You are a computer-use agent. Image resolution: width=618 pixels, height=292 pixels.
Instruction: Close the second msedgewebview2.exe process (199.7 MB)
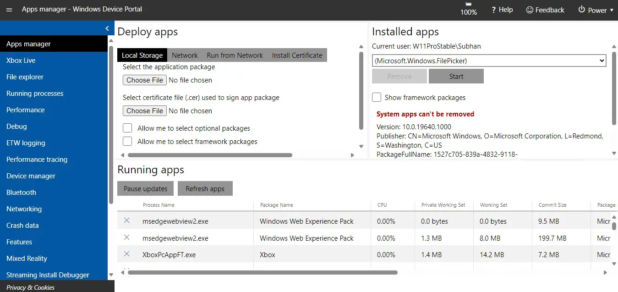127,237
